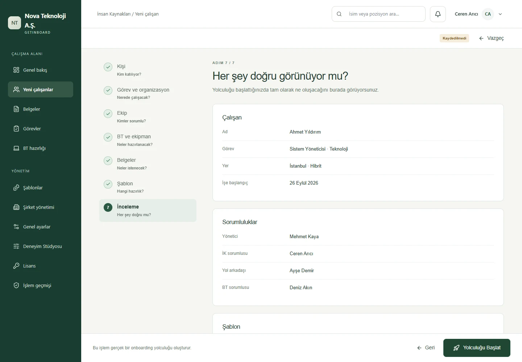This screenshot has height=362, width=522.
Task: Click the left arrow icon beside Vazgeç
Action: (481, 38)
